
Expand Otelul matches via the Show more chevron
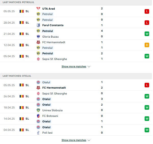coord(89,140)
